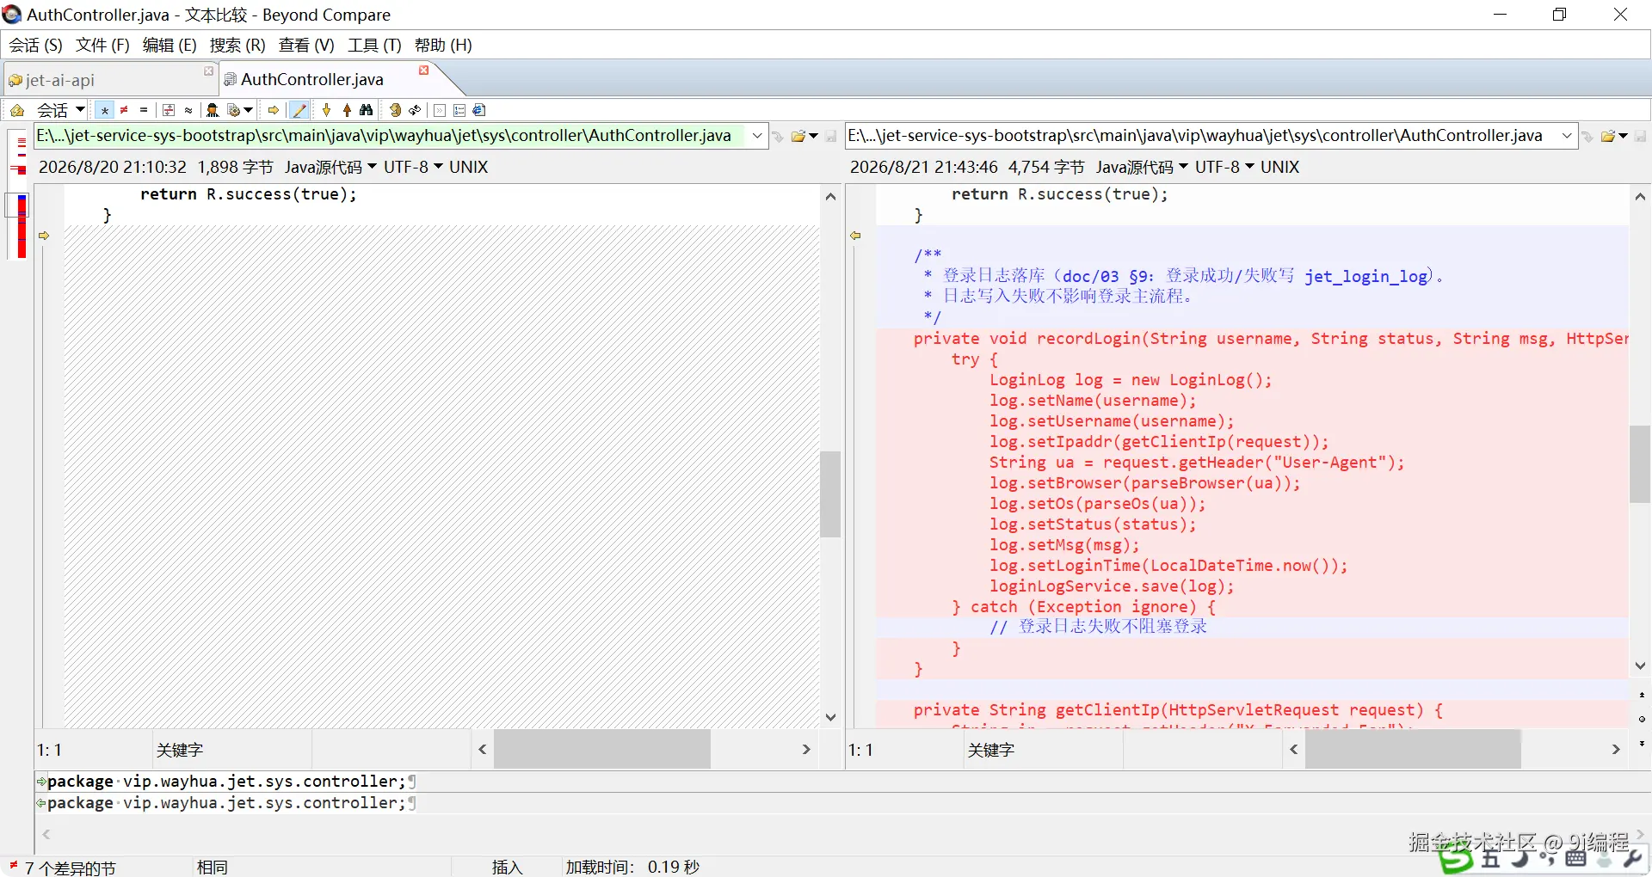Toggle Show Context around differences
This screenshot has height=877, width=1652.
click(169, 110)
